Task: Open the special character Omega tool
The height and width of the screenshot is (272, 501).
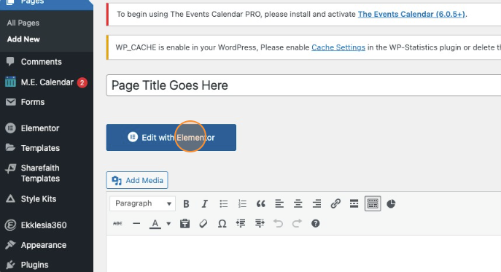Action: point(222,223)
